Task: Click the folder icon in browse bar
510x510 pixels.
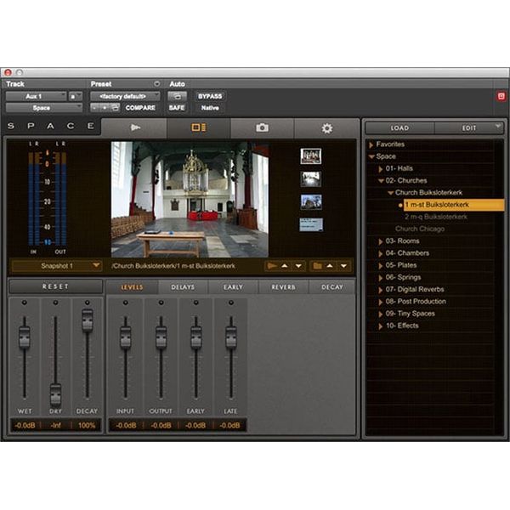Action: [x=317, y=266]
